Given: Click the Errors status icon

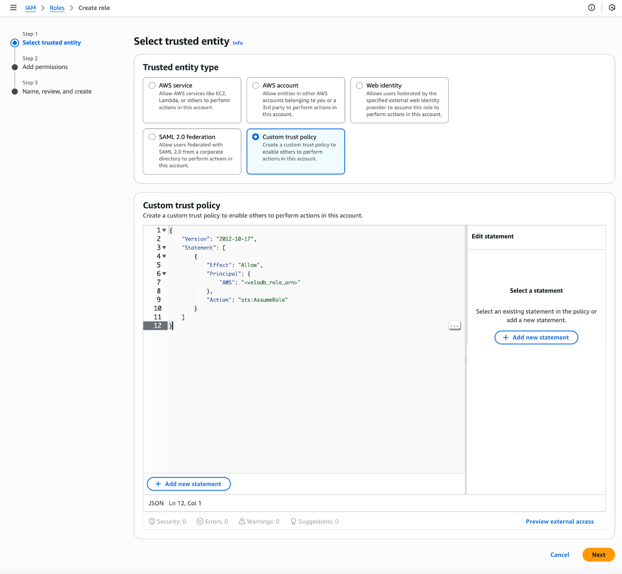Looking at the screenshot, I should point(200,521).
